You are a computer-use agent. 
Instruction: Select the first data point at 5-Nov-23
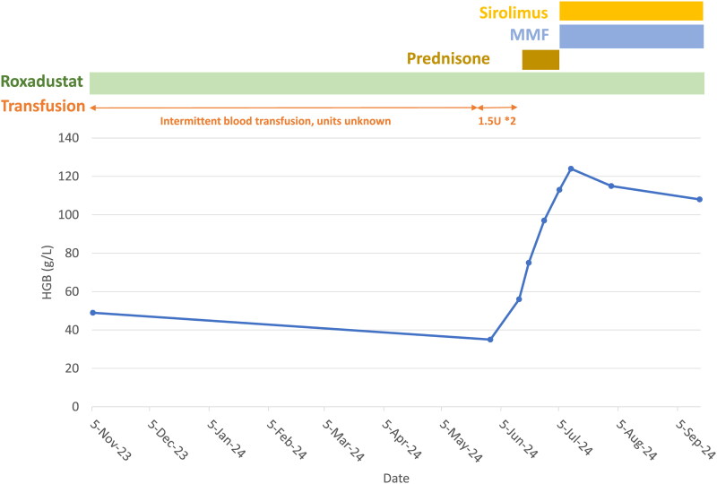[x=92, y=313]
